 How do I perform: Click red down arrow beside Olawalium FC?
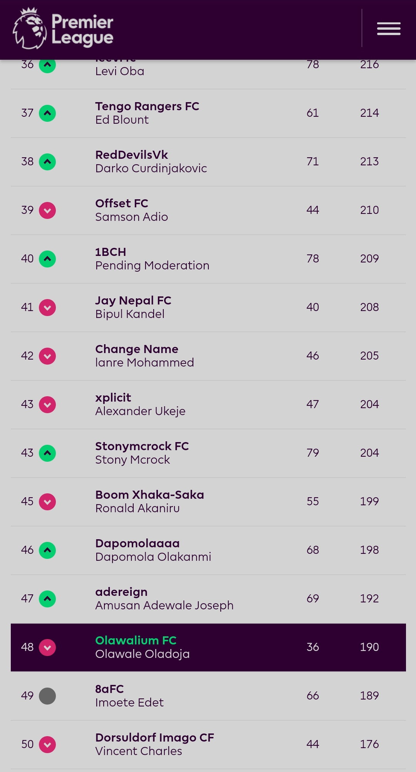[x=47, y=648]
